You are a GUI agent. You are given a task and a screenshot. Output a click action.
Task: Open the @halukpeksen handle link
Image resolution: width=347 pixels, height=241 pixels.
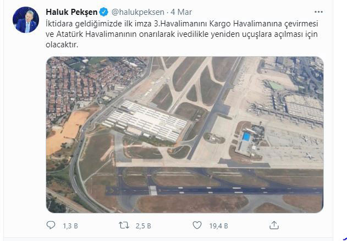tap(137, 12)
